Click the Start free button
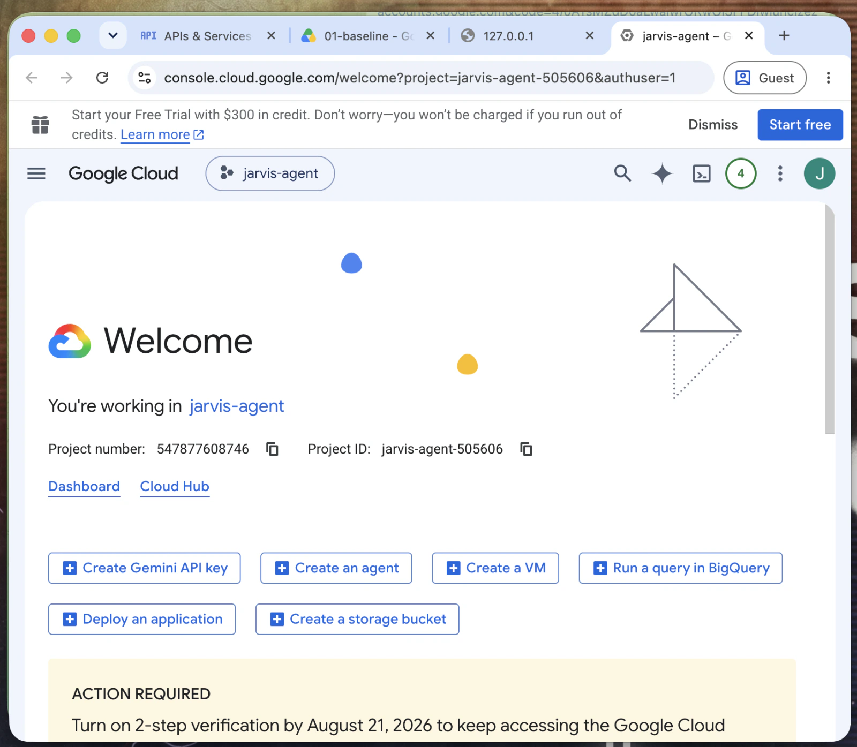 click(800, 125)
